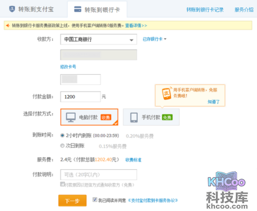Click the Alipay shield icon
257x211 pixels.
(12, 9)
